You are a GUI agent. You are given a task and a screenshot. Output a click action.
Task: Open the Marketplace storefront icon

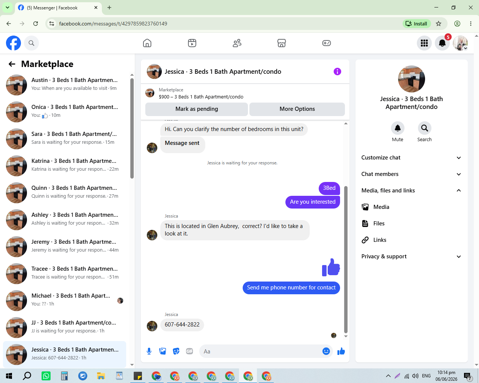[x=282, y=43]
